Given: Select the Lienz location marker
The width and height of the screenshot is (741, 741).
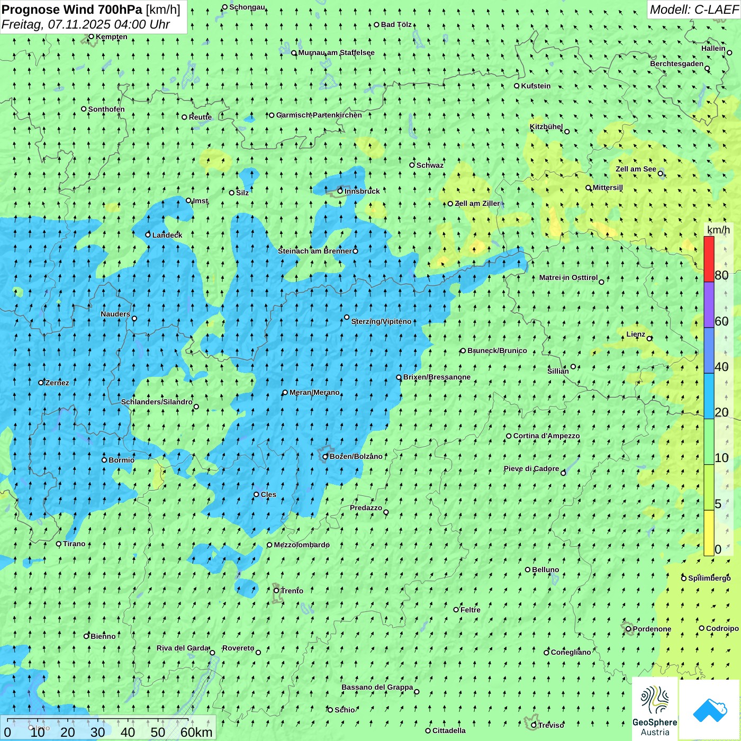Looking at the screenshot, I should point(649,339).
